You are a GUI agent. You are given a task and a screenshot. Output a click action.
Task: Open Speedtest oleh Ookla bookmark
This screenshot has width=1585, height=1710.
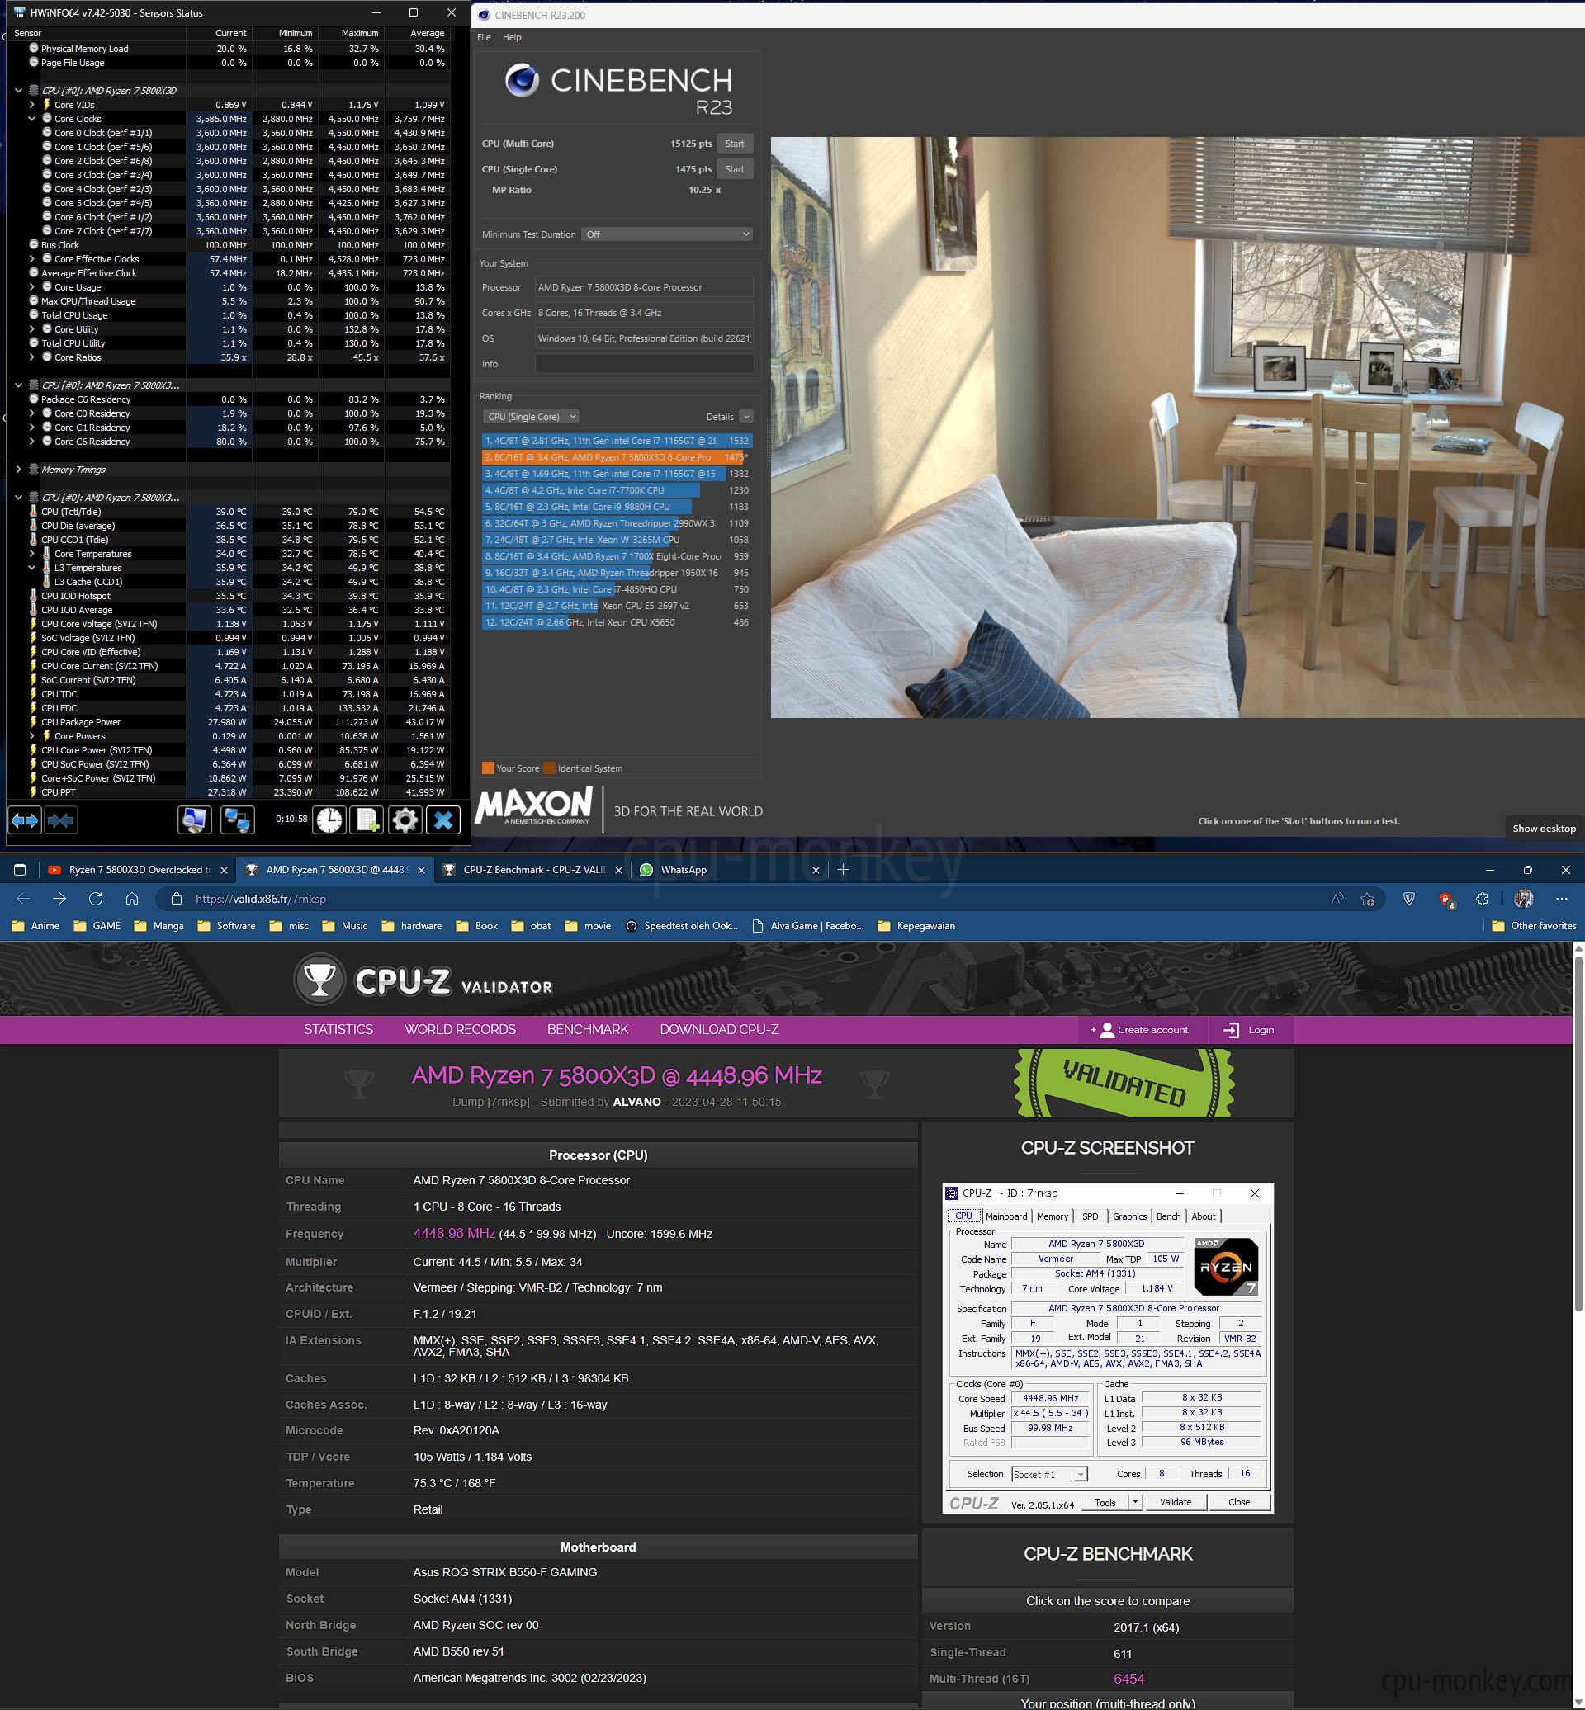tap(682, 925)
